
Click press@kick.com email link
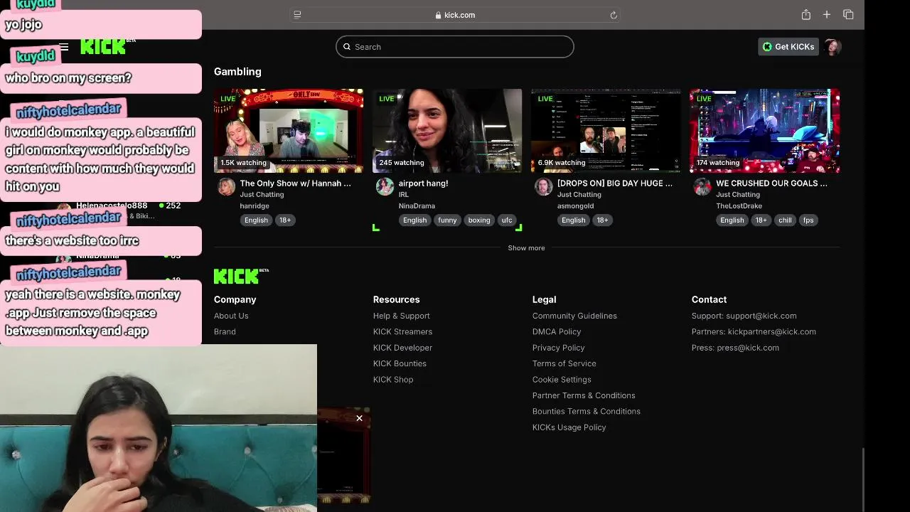(748, 348)
